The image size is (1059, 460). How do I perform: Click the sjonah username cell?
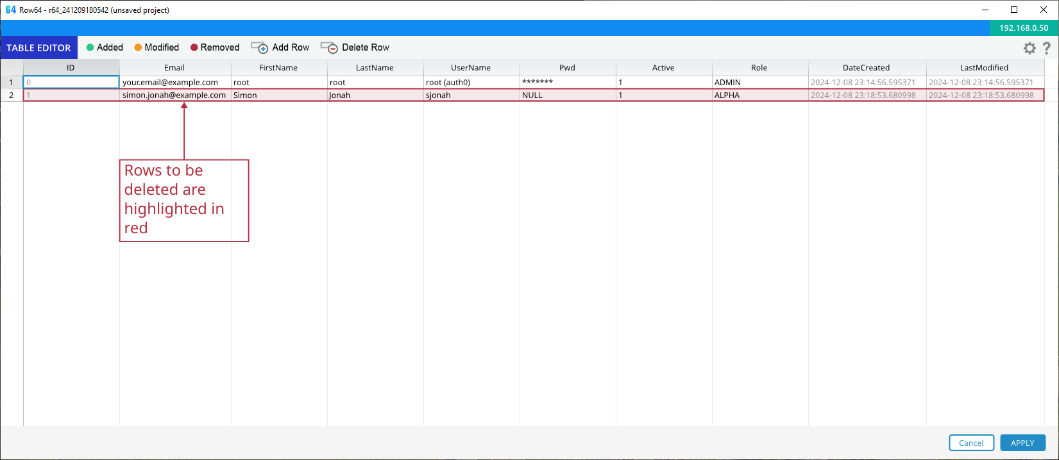pos(439,95)
